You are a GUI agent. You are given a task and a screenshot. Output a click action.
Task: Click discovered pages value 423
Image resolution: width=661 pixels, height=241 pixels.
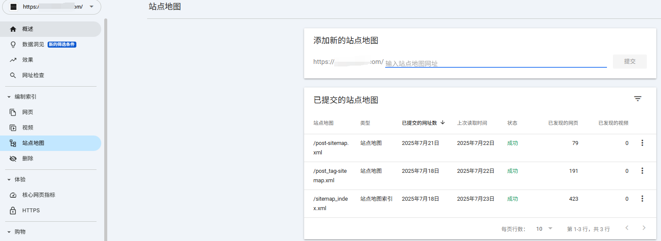(573, 199)
